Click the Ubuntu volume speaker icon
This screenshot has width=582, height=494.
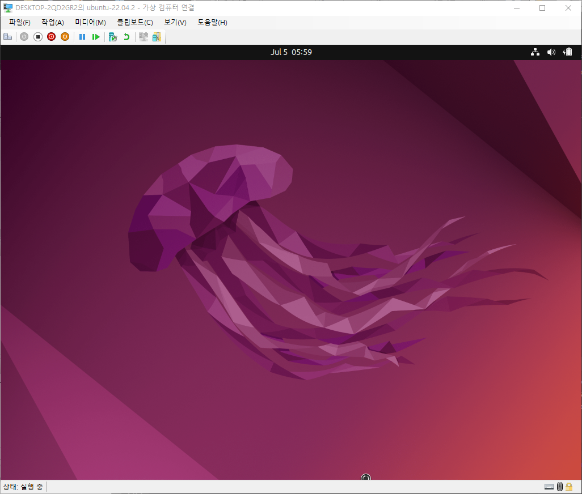tap(551, 52)
